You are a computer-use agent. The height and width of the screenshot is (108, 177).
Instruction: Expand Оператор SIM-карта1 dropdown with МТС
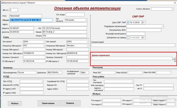click(44, 46)
